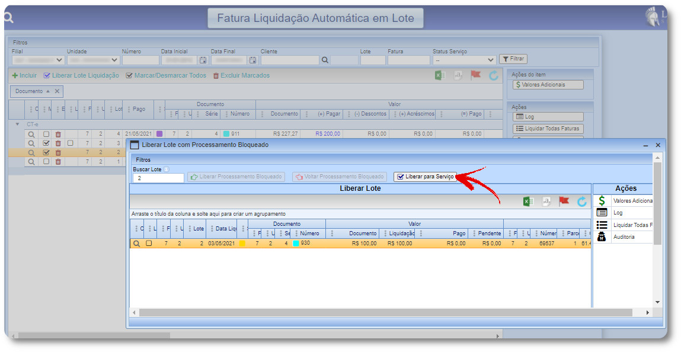681x352 pixels.
Task: Click the red flag icon in Liberar Lote
Action: (564, 201)
